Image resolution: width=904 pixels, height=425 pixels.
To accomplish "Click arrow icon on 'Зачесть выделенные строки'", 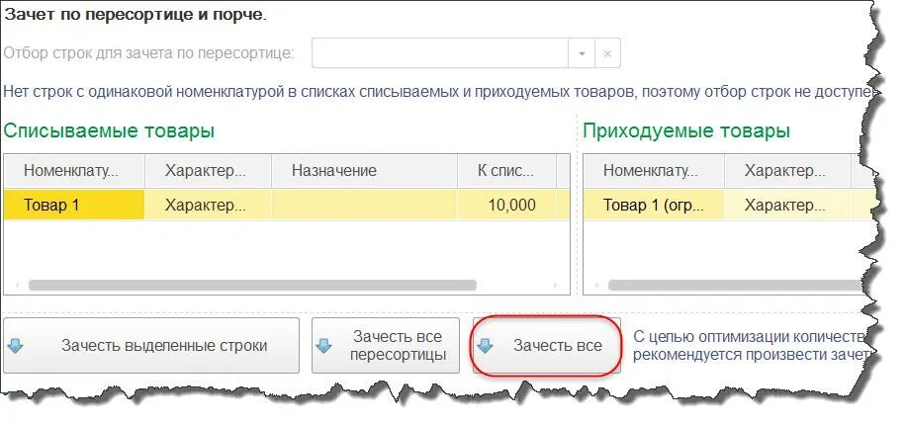I will 16,346.
